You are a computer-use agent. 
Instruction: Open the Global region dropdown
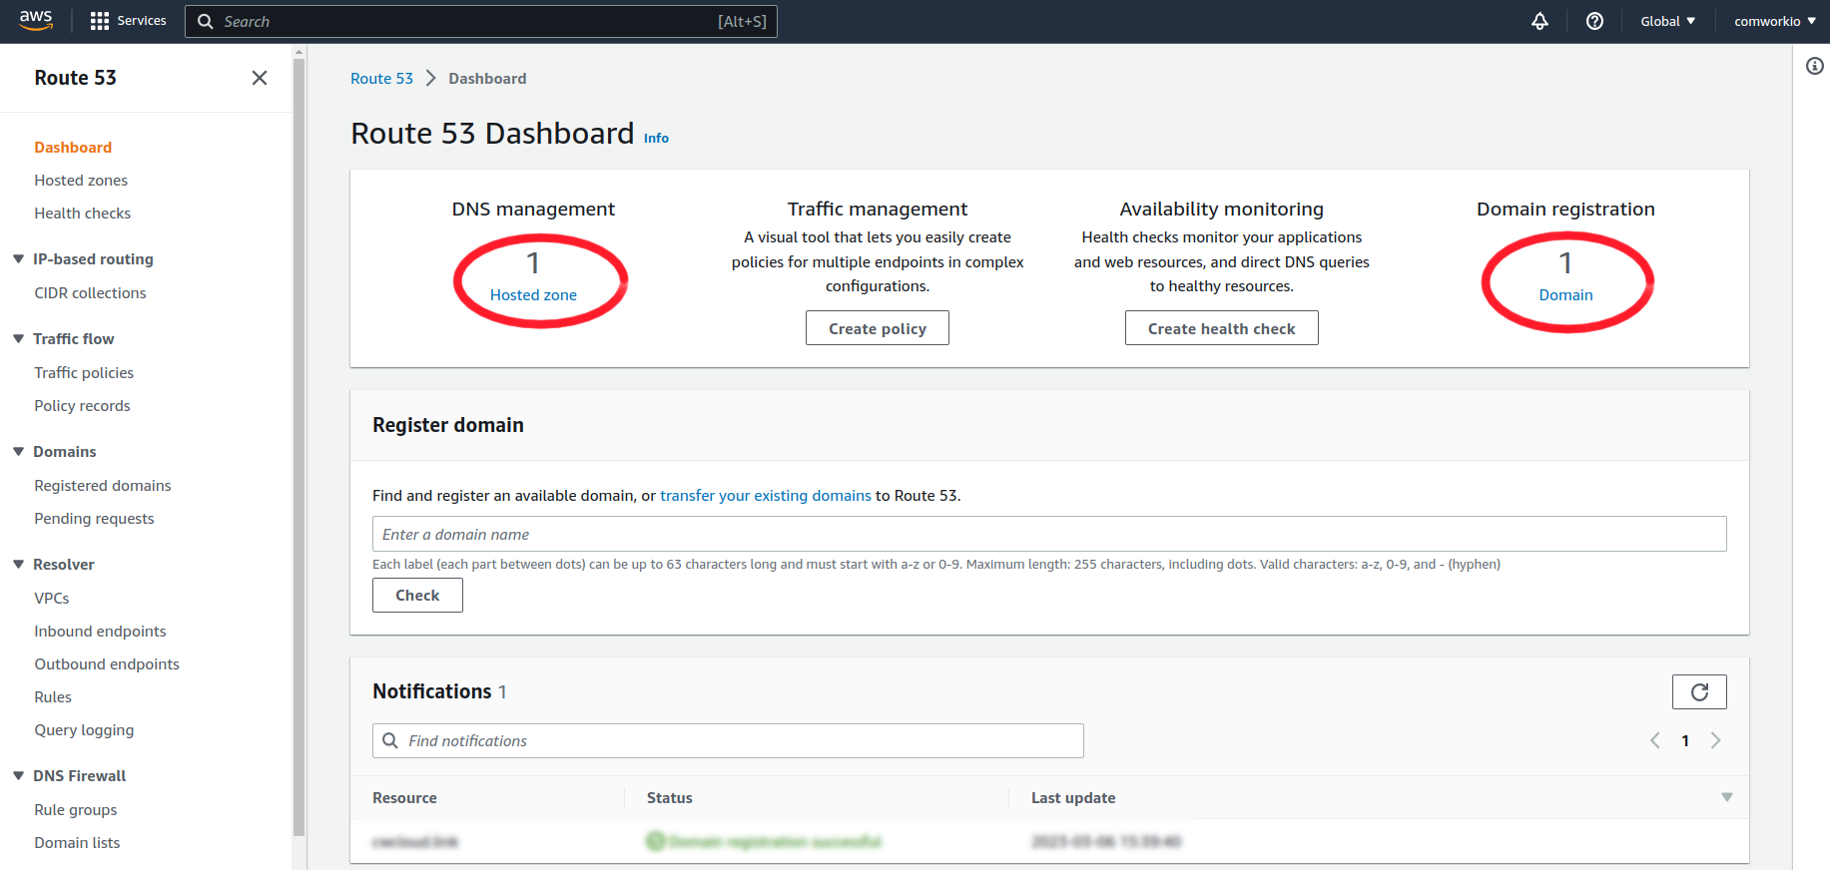click(1667, 21)
